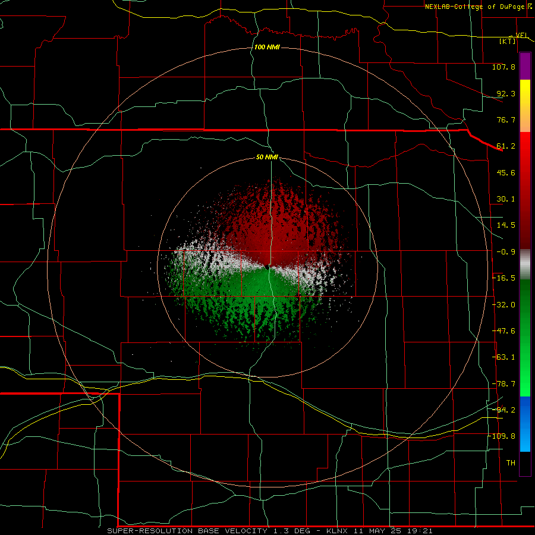Click the 50 NMI range ring label
Screen dimensions: 535x535
[267, 158]
